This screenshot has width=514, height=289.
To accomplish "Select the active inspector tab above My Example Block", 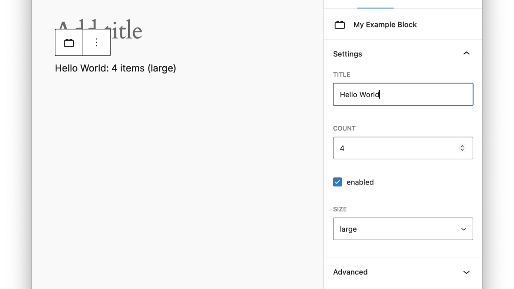I will [x=375, y=3].
